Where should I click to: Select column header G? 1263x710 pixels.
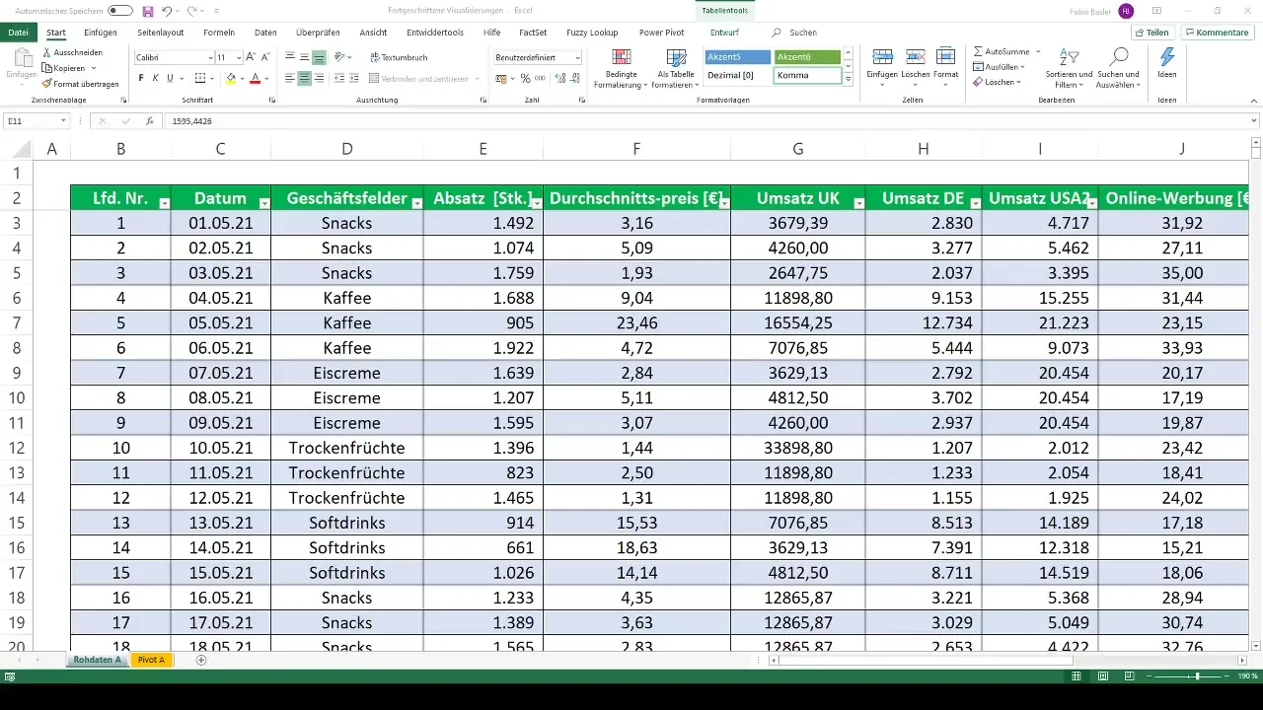point(797,149)
